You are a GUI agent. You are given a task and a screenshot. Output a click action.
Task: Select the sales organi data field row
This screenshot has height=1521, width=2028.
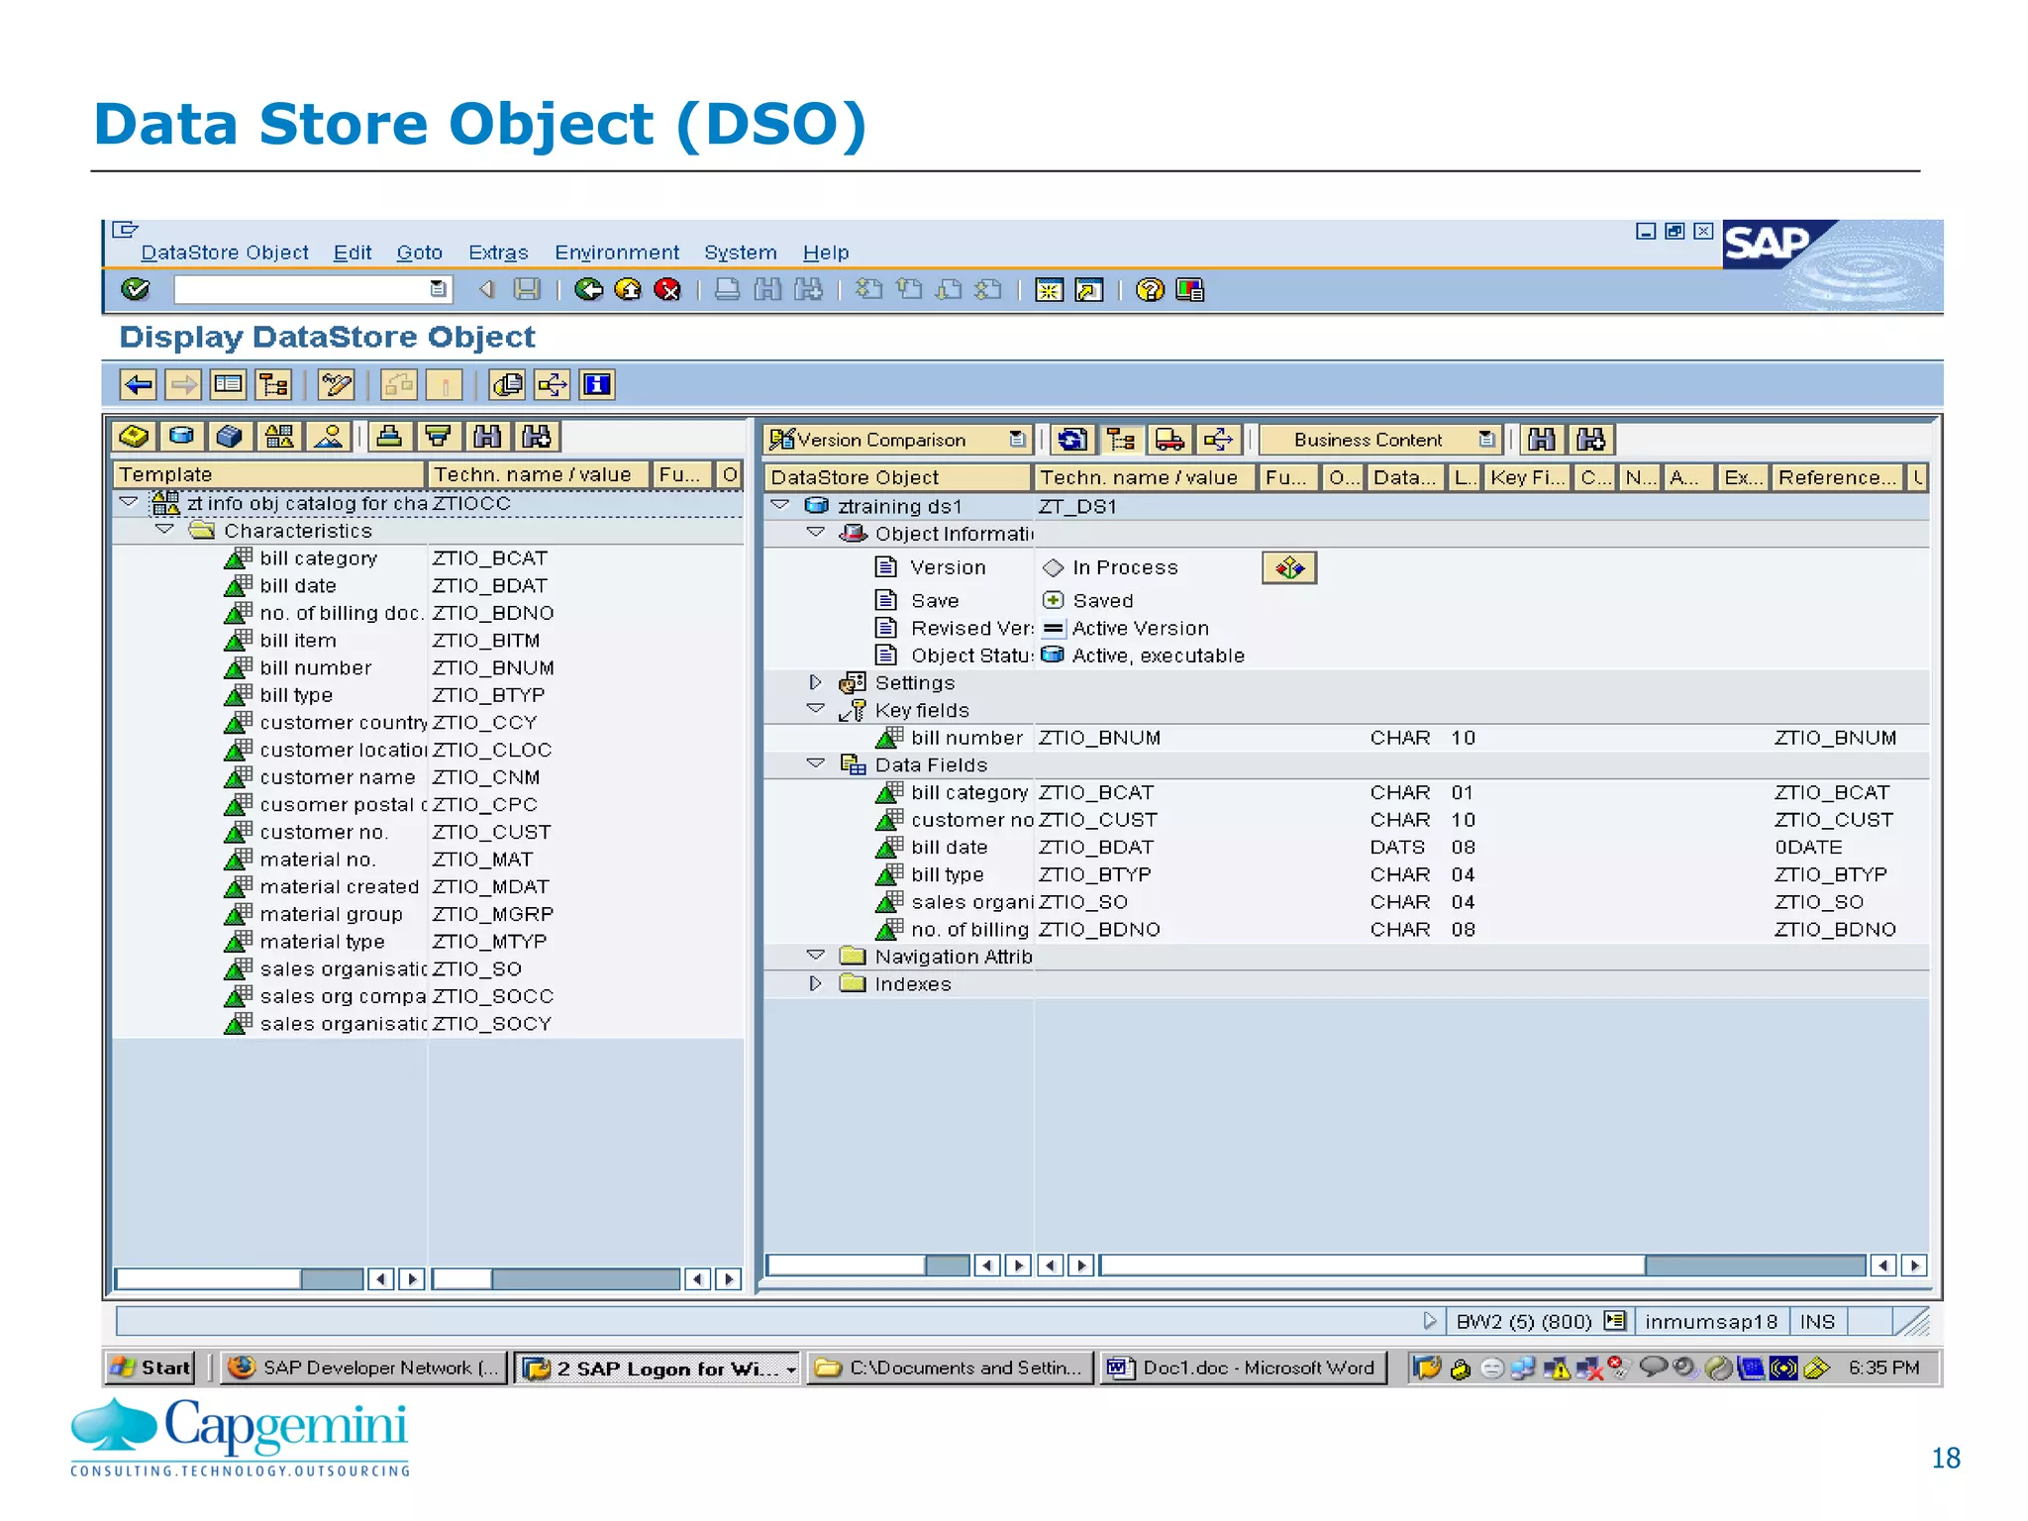pos(1347,902)
